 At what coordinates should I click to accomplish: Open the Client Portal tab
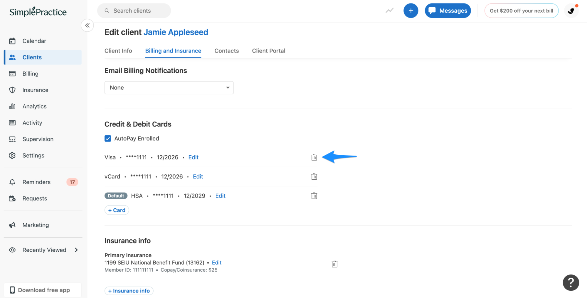click(x=268, y=51)
